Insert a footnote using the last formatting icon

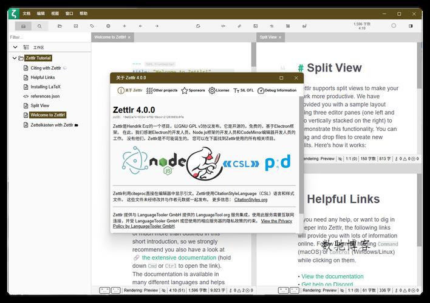[304, 26]
